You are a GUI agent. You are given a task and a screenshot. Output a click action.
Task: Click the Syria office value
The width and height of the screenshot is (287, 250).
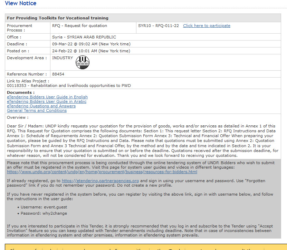[84, 37]
